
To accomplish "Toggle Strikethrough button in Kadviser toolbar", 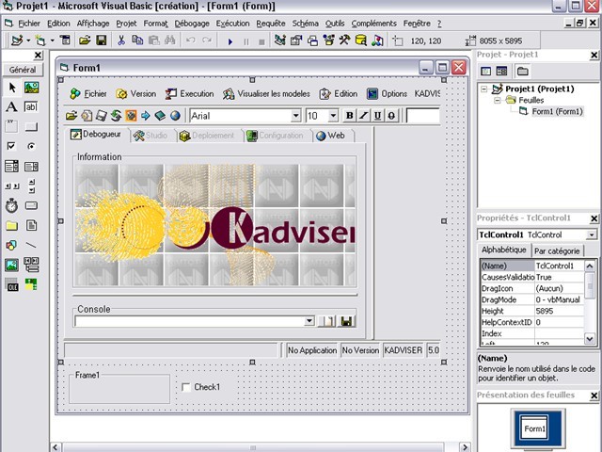I will point(391,116).
